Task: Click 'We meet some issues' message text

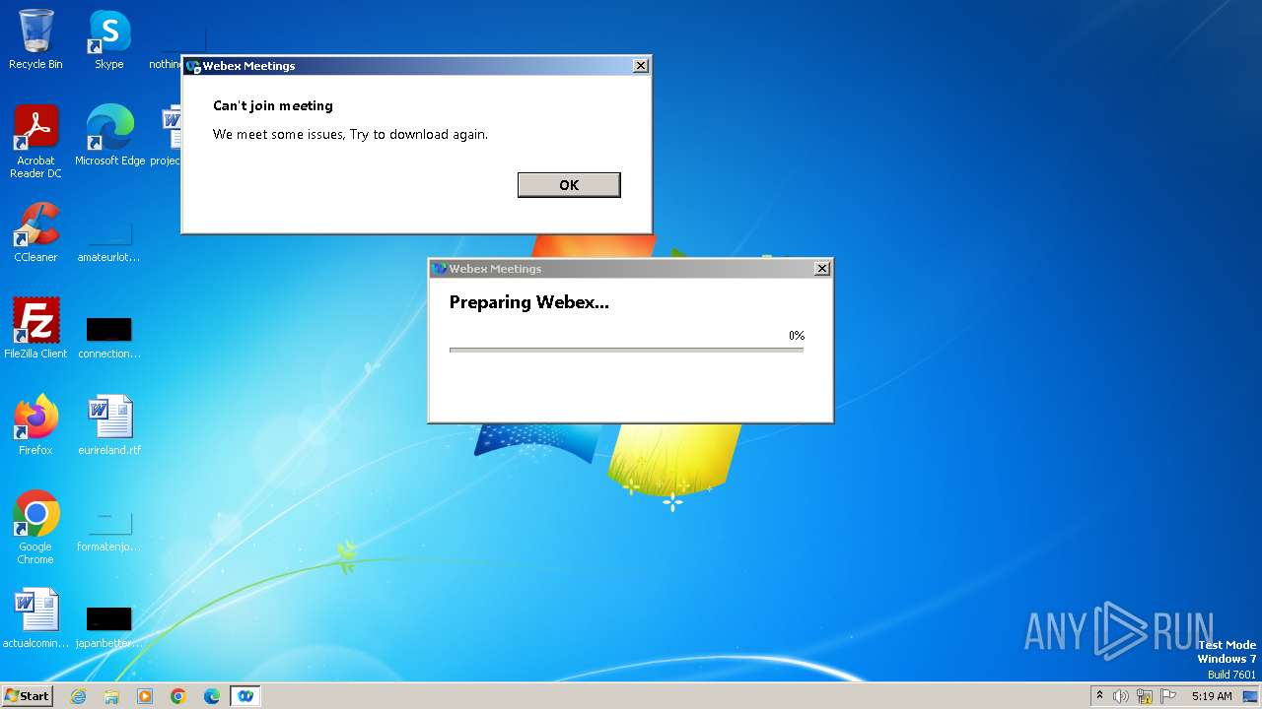Action: point(350,134)
